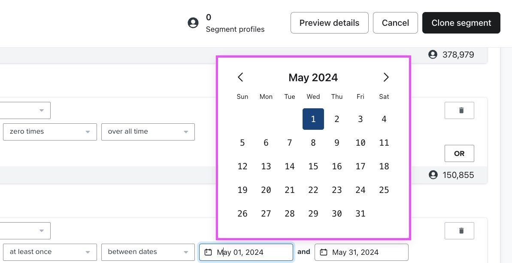
Task: Delete condition with at least once dropdown
Action: coord(459,231)
